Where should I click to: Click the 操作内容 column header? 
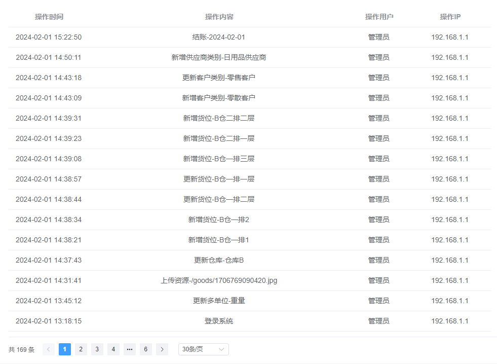click(219, 17)
